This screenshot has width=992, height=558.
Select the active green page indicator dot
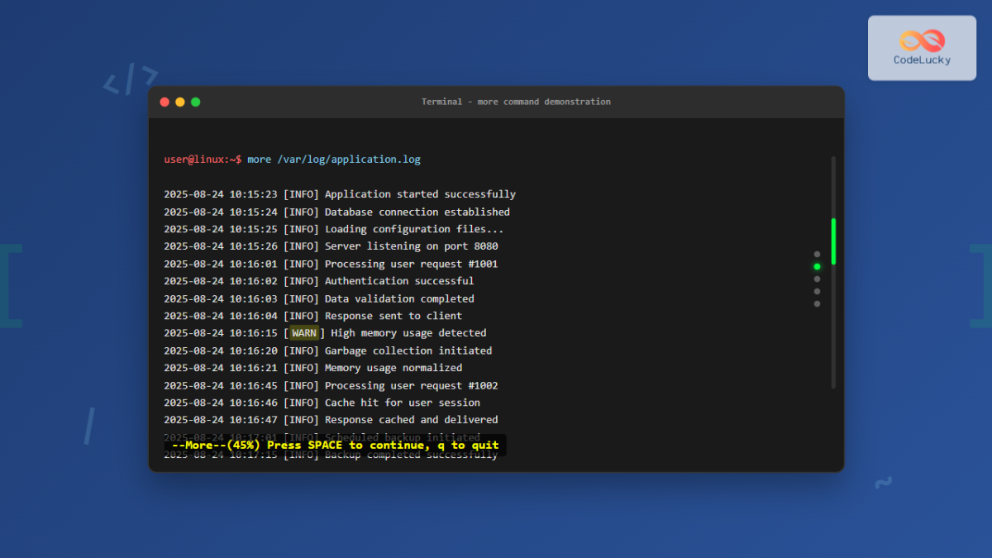click(x=817, y=267)
